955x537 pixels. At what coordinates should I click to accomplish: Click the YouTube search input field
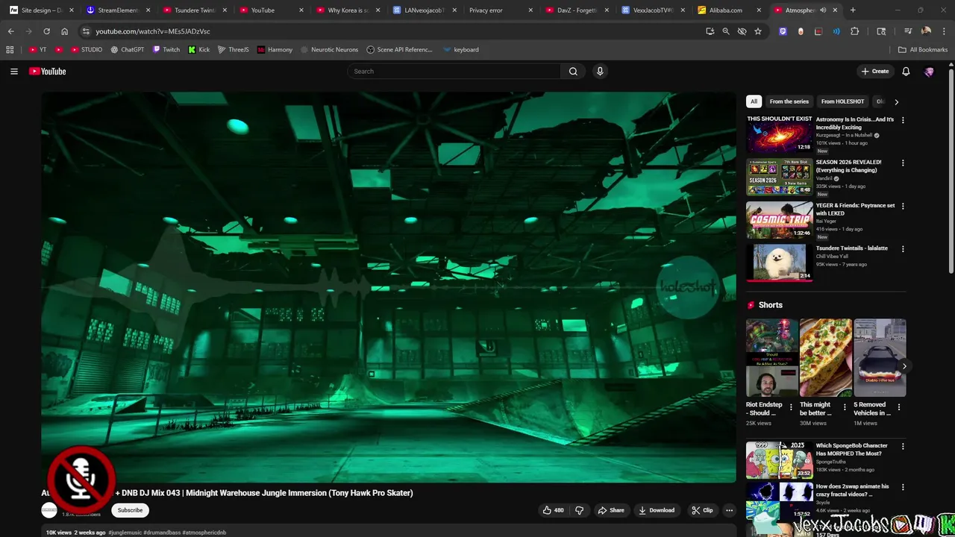point(454,72)
